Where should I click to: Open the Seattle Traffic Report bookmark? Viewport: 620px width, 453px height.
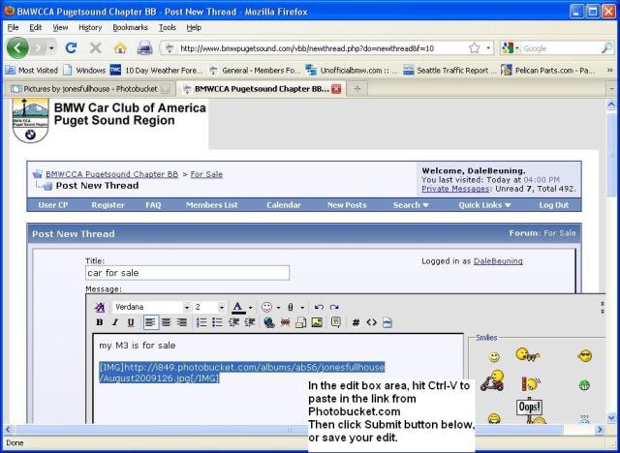[x=449, y=71]
